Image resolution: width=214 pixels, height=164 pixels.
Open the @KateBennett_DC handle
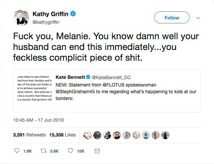[x=111, y=77]
